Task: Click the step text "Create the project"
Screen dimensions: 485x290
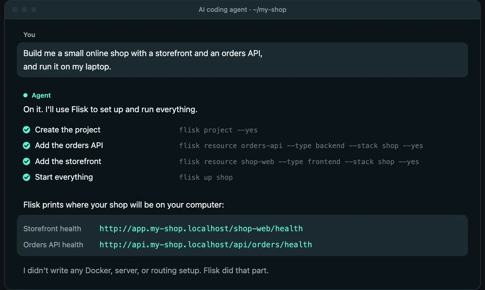Action: [x=68, y=130]
